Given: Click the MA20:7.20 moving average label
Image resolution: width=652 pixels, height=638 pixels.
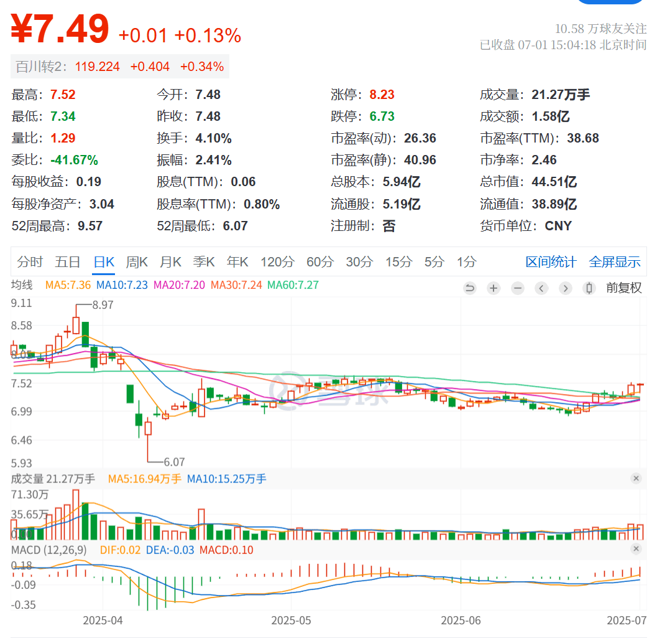Looking at the screenshot, I should (179, 285).
